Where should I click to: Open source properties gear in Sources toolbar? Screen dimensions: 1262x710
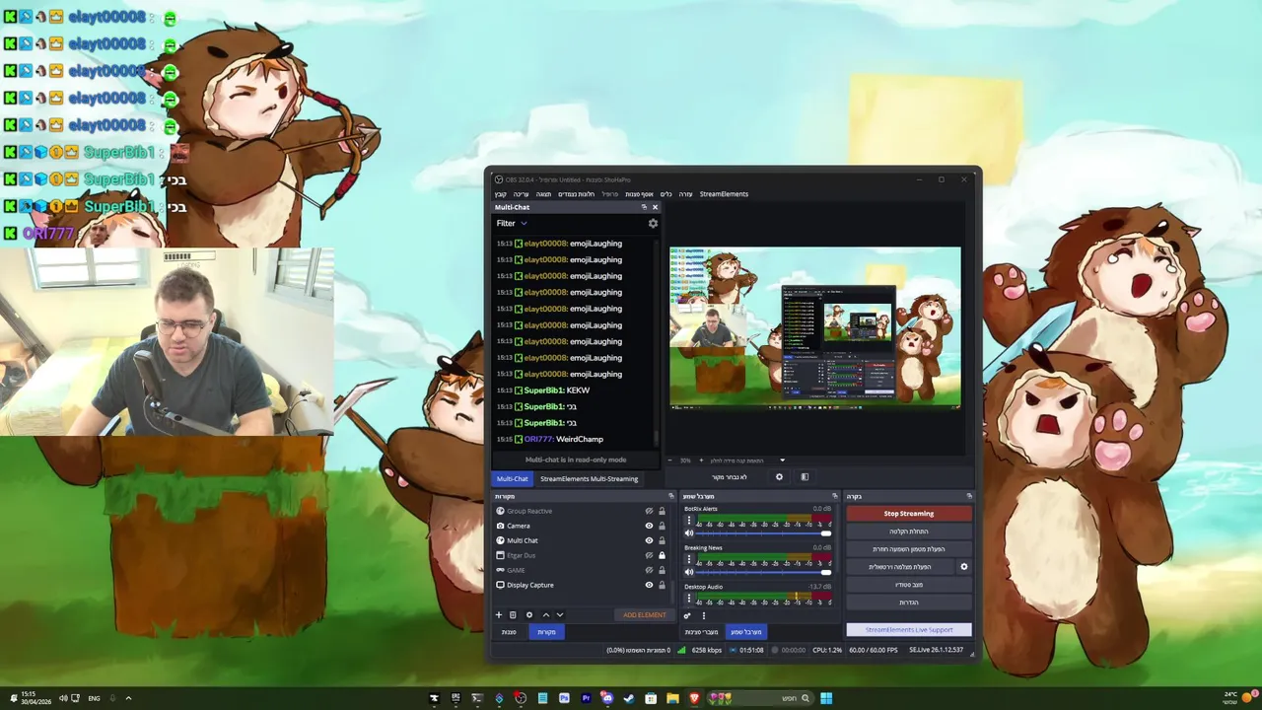click(529, 614)
